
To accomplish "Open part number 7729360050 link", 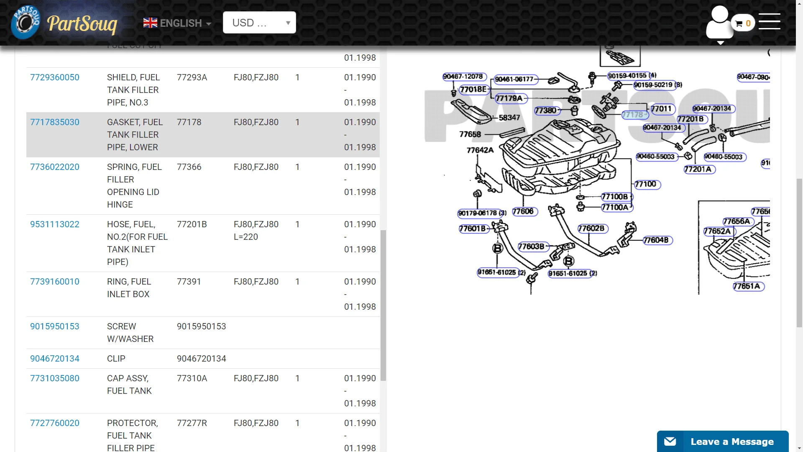I will pos(55,77).
